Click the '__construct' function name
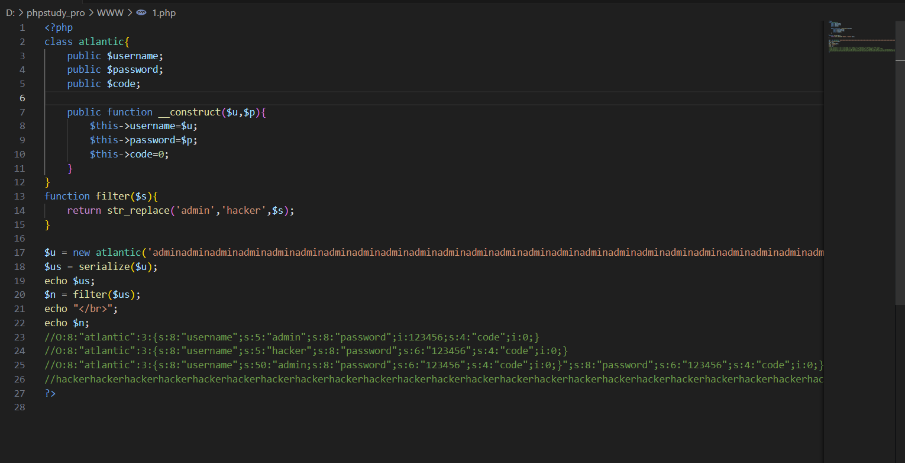Screen dimensions: 905x463 pyautogui.click(x=189, y=112)
